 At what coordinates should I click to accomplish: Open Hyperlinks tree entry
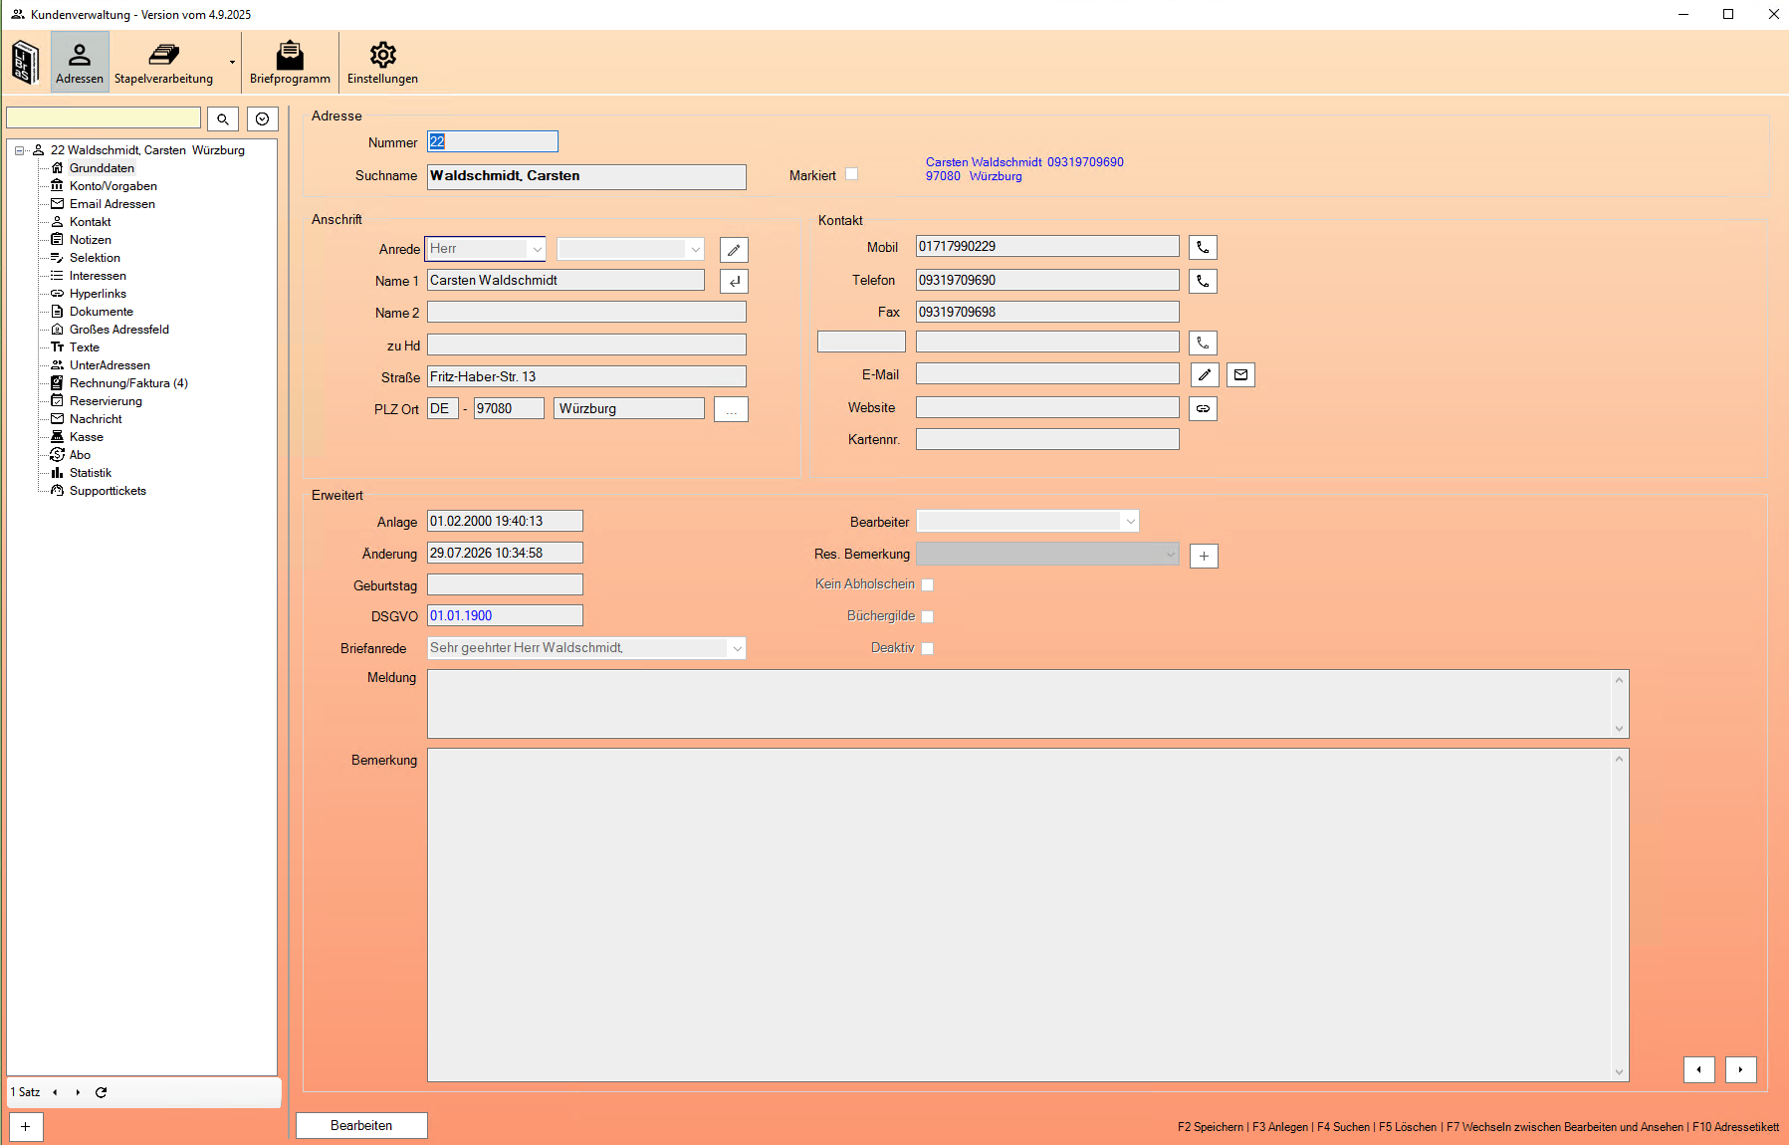tap(98, 294)
